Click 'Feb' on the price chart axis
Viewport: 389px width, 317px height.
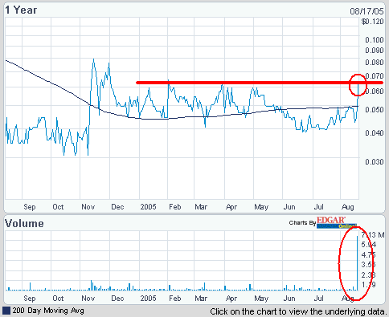click(175, 207)
